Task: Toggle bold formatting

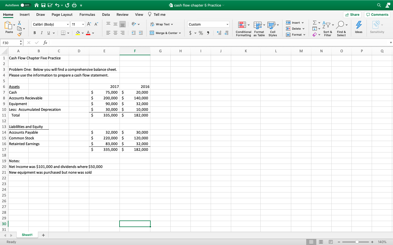Action: click(34, 33)
